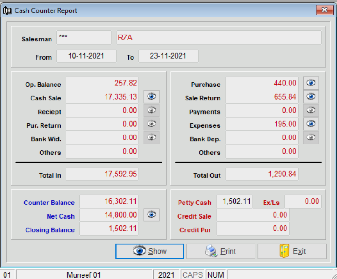
Task: Click eye icon beside Bank Dep.
Action: pos(311,138)
